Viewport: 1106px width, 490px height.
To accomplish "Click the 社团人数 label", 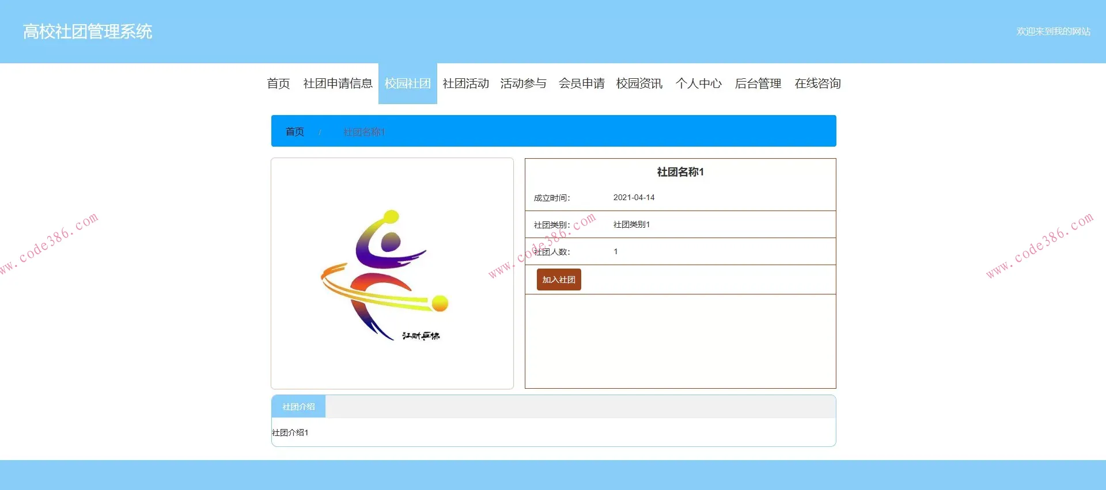I will pyautogui.click(x=551, y=252).
